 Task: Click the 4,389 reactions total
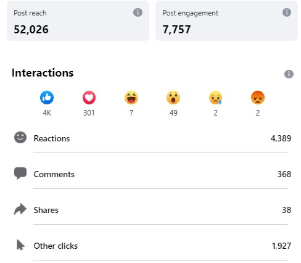click(281, 138)
